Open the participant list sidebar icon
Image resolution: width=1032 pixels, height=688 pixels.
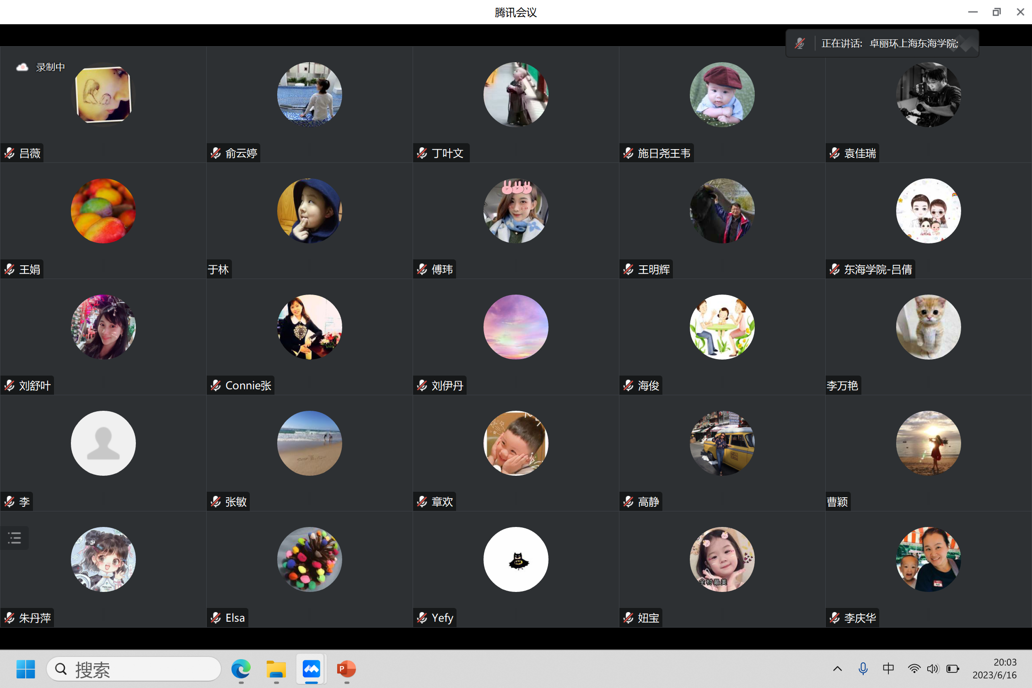(15, 537)
